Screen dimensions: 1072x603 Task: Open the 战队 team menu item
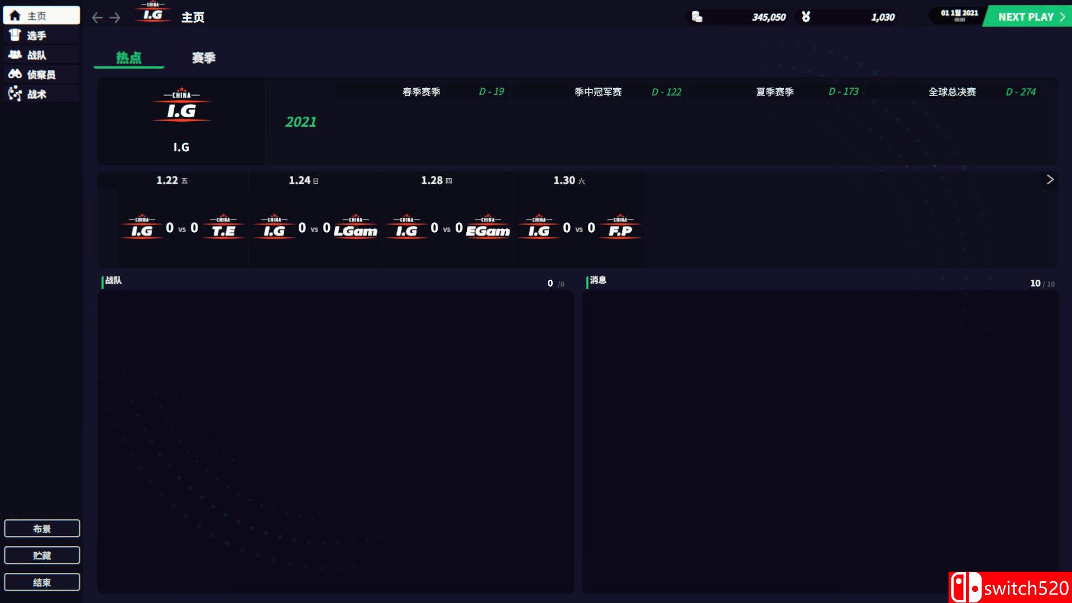click(x=37, y=55)
